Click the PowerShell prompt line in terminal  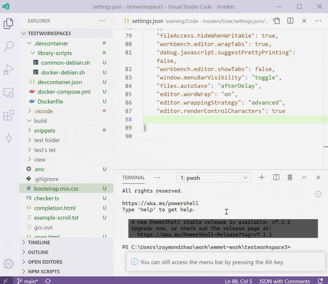coord(206,247)
